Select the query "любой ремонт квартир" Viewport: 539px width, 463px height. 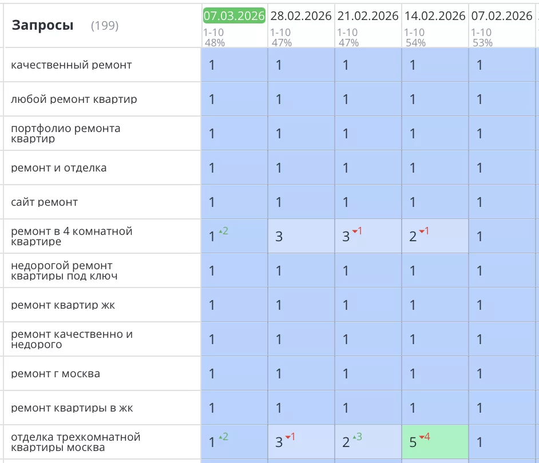(x=74, y=99)
